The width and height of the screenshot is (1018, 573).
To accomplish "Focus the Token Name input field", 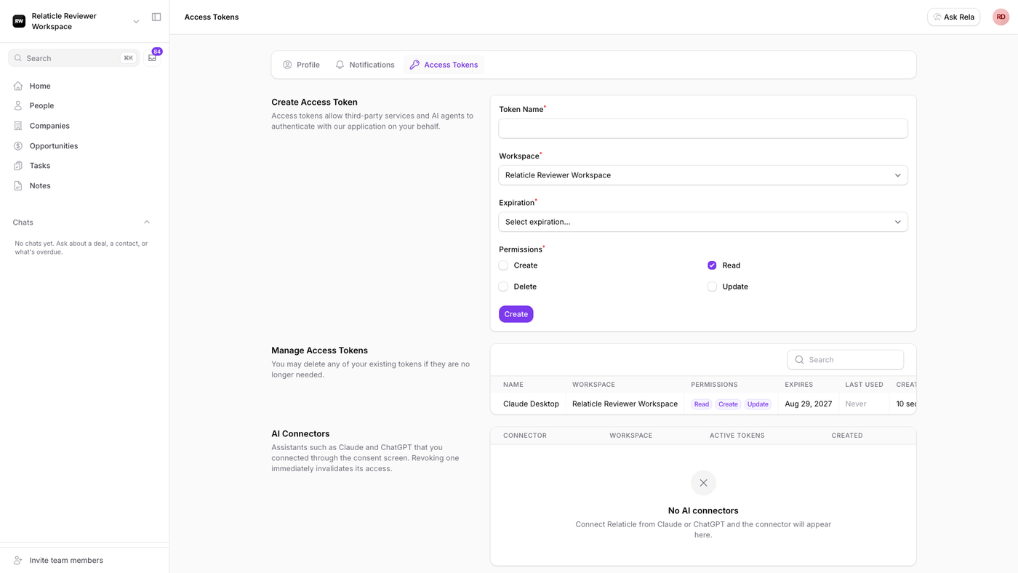I will tap(703, 129).
